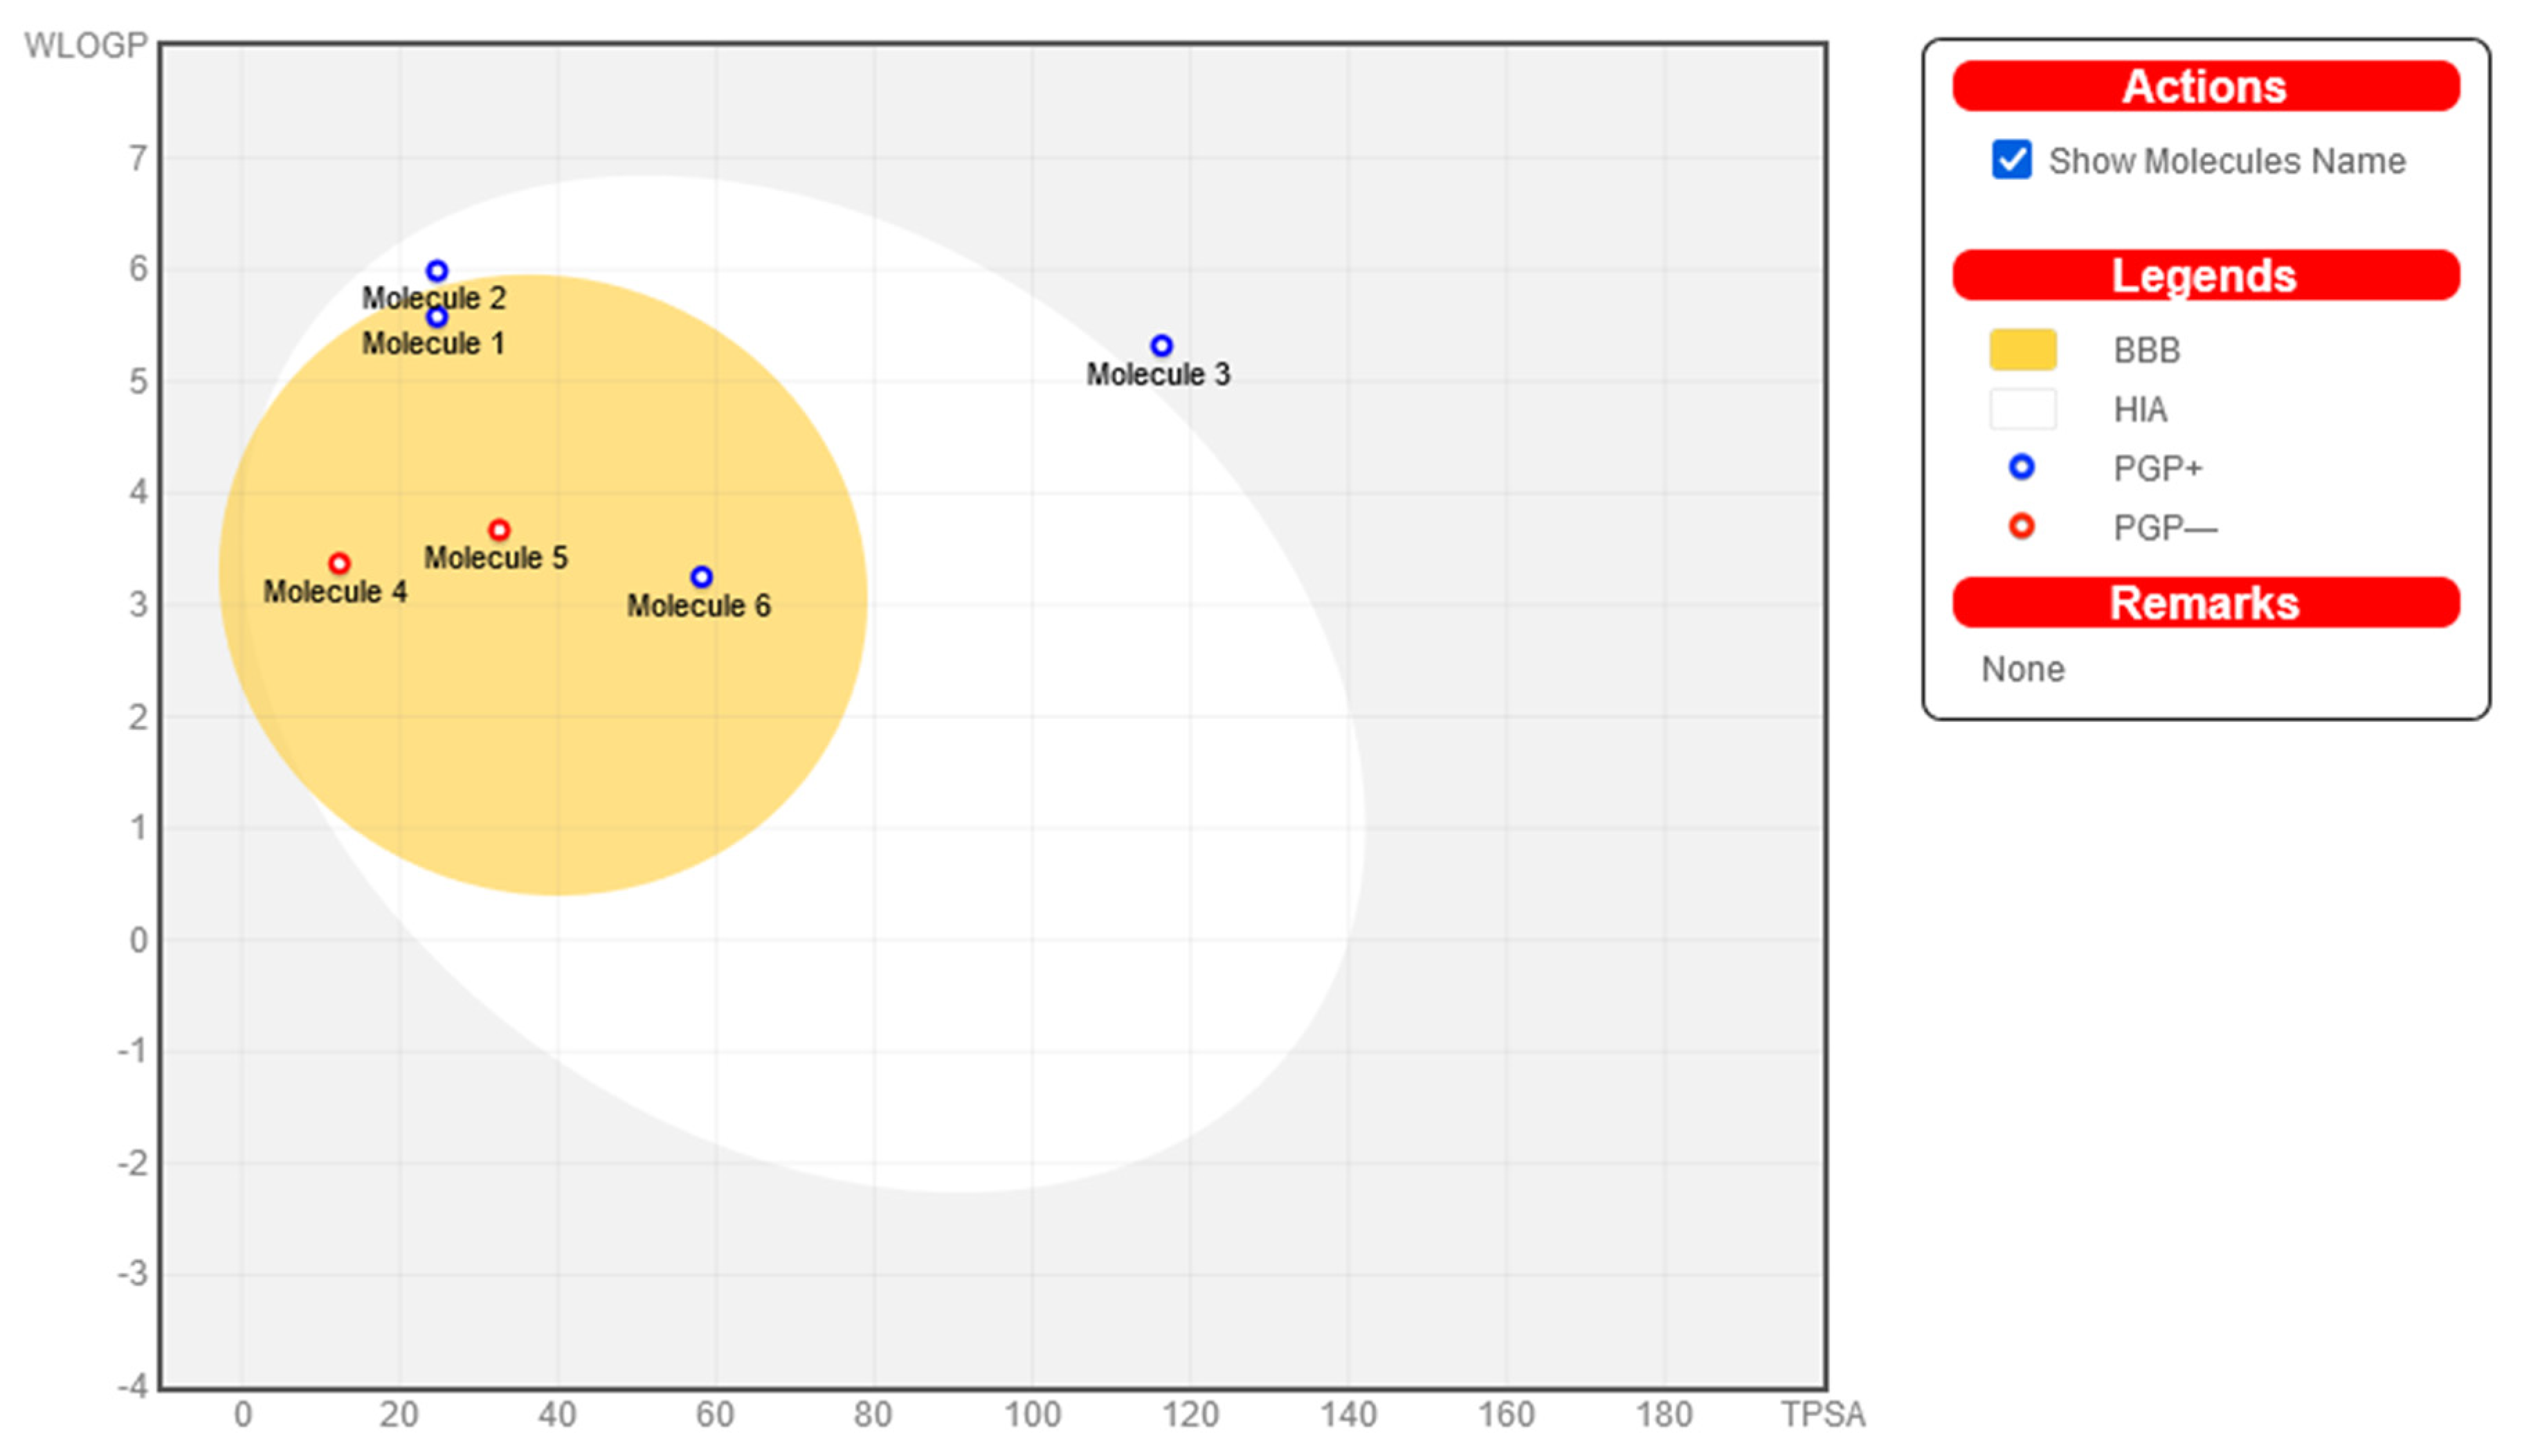Click the Molecule 3 name label
Screen dimensions: 2522x1456
1158,375
